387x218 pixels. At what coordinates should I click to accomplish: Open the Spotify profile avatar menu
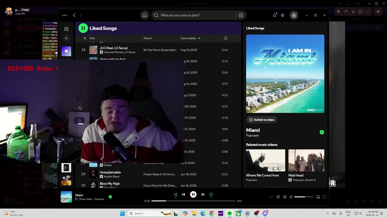pyautogui.click(x=294, y=15)
